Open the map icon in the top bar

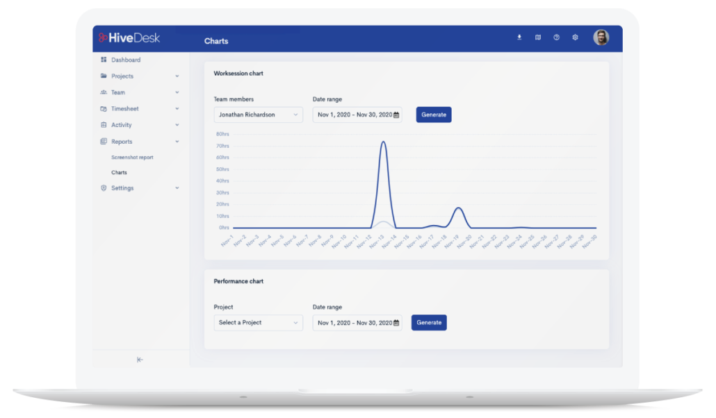pyautogui.click(x=538, y=37)
